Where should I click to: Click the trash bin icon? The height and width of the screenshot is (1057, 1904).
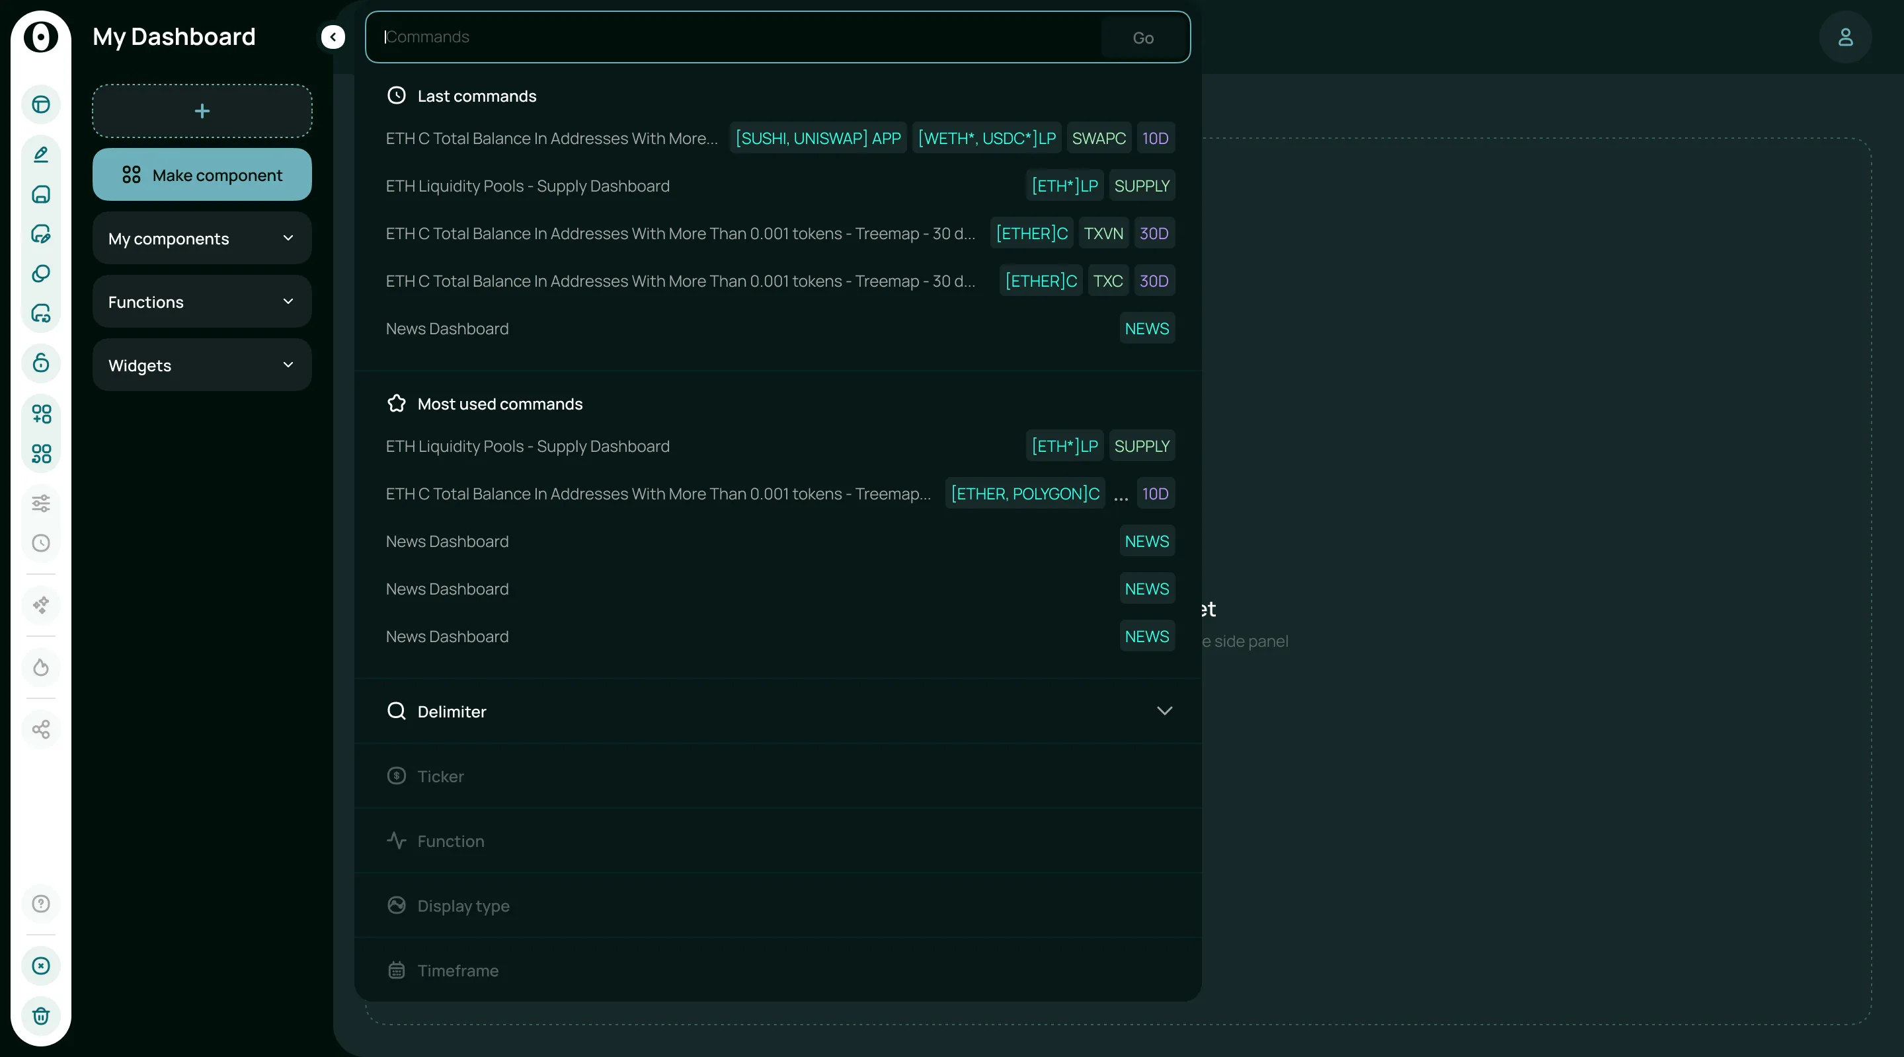[40, 1015]
